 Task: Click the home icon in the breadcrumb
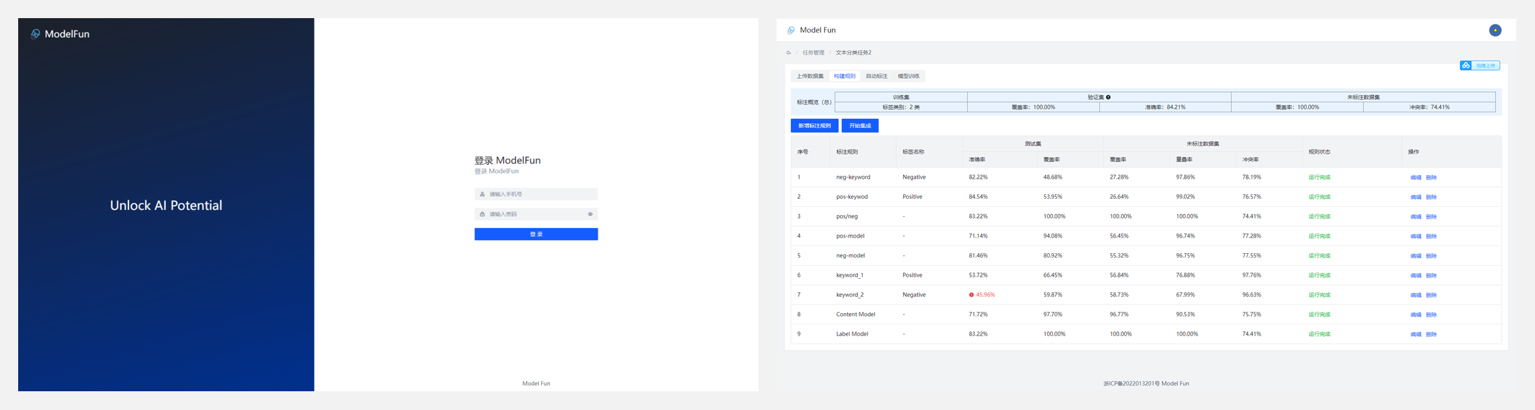788,52
